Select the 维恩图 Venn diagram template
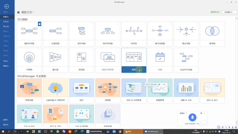This screenshot has height=134, width=238. [212, 34]
